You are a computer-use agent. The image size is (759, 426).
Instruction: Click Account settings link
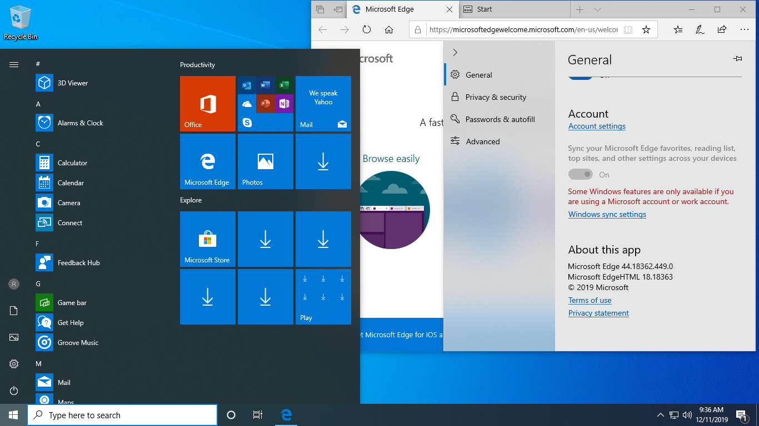597,126
